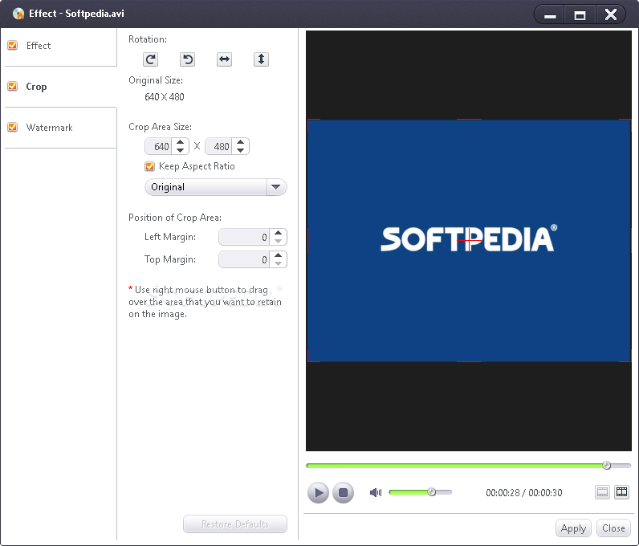Flip video vertically

point(261,59)
